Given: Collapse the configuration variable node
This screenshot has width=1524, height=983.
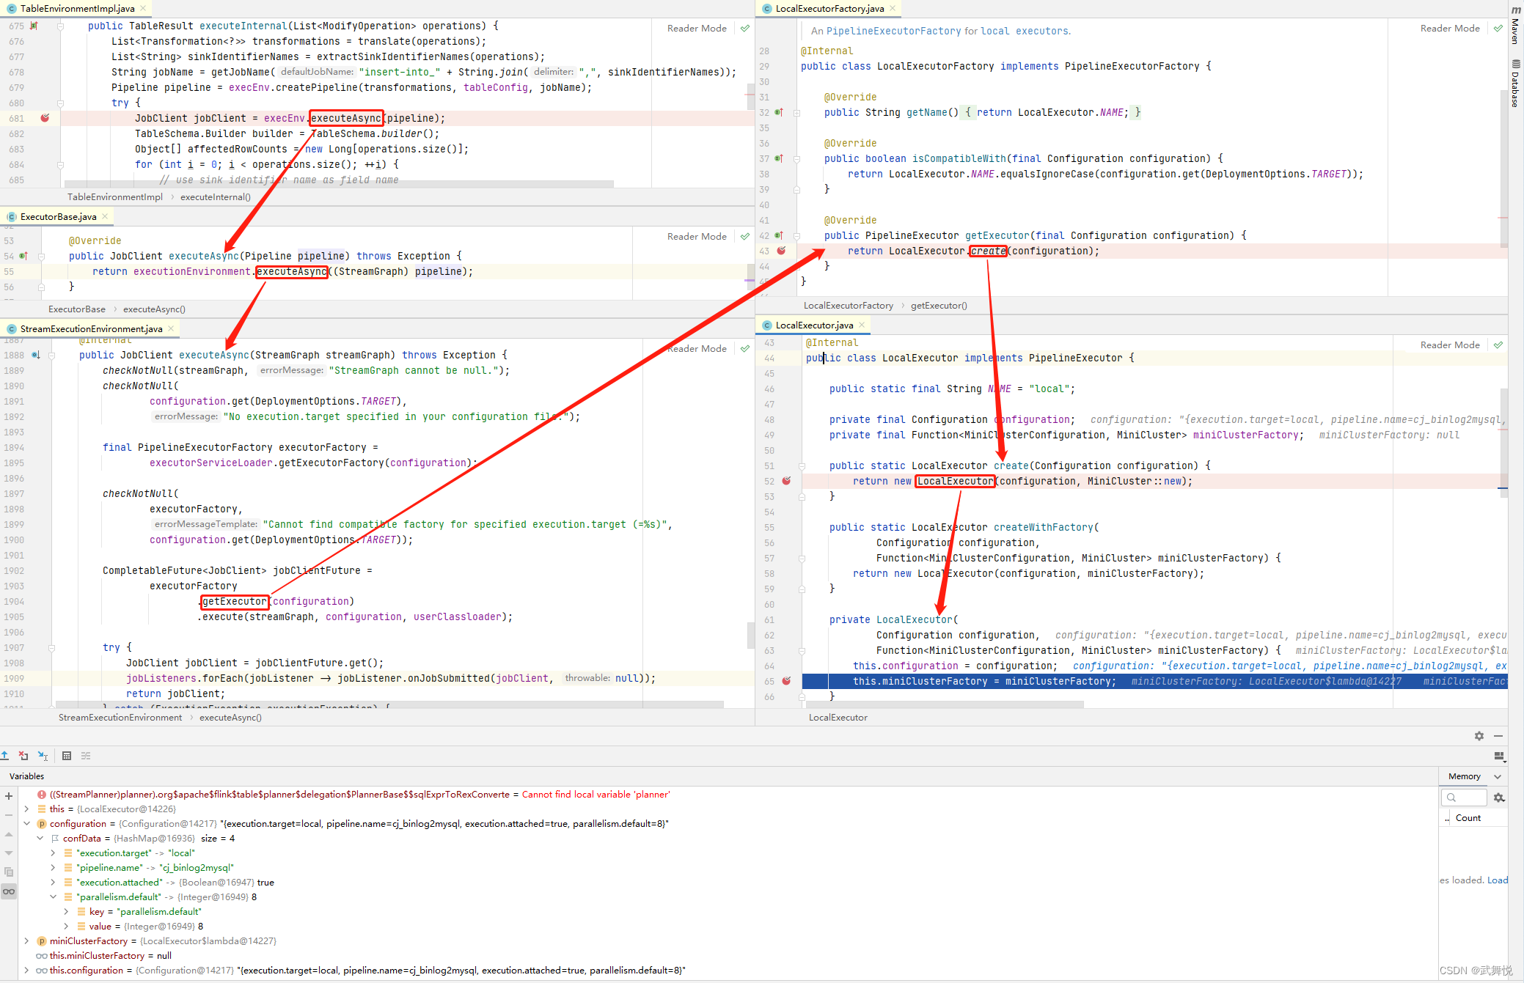Looking at the screenshot, I should point(27,824).
